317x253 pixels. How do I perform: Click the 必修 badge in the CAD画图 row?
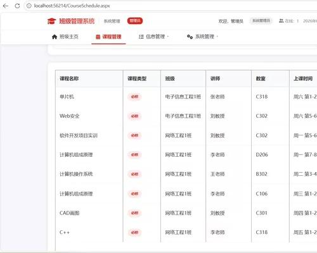coord(134,213)
